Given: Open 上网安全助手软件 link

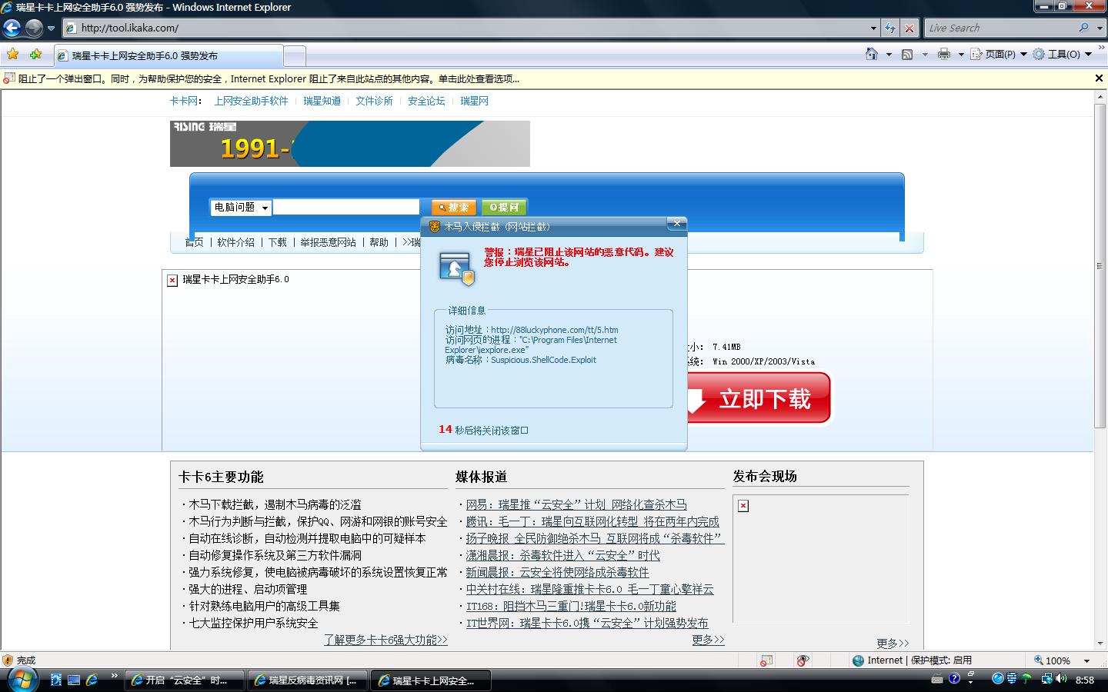Looking at the screenshot, I should click(x=252, y=101).
